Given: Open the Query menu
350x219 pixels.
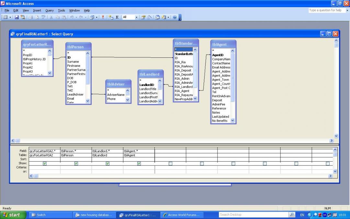Looking at the screenshot, I should (50, 10).
